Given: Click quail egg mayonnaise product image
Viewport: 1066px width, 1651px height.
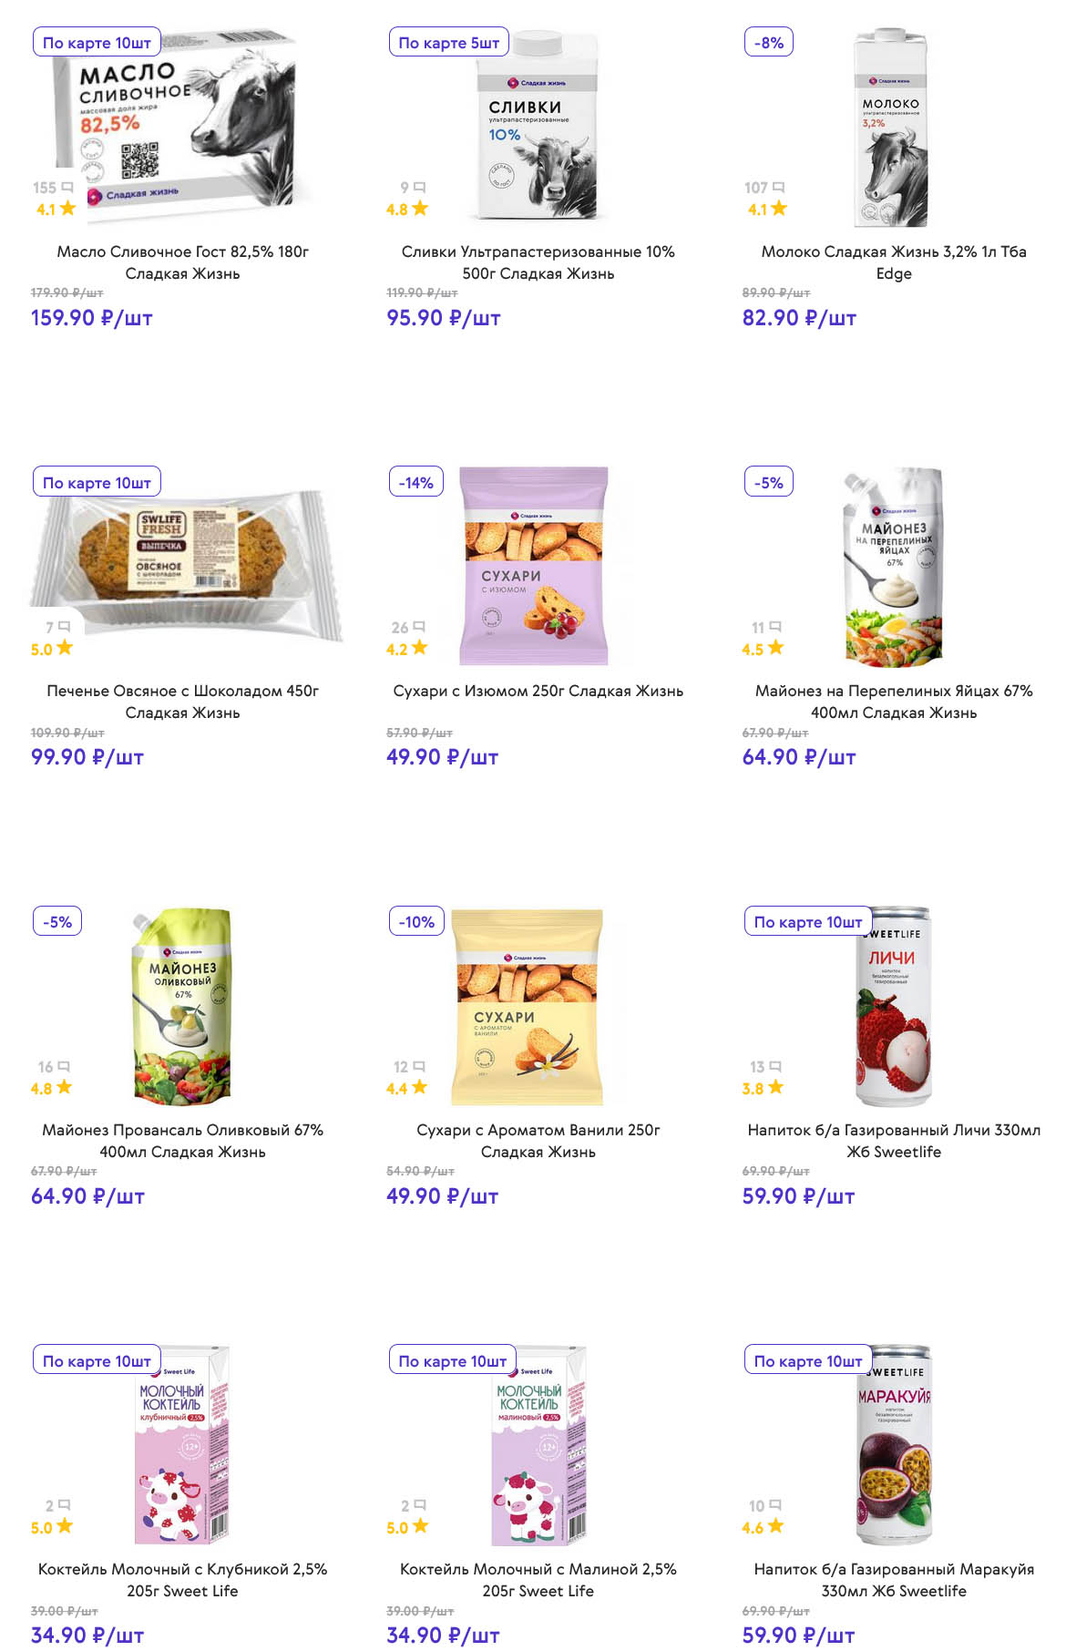Looking at the screenshot, I should pyautogui.click(x=893, y=567).
